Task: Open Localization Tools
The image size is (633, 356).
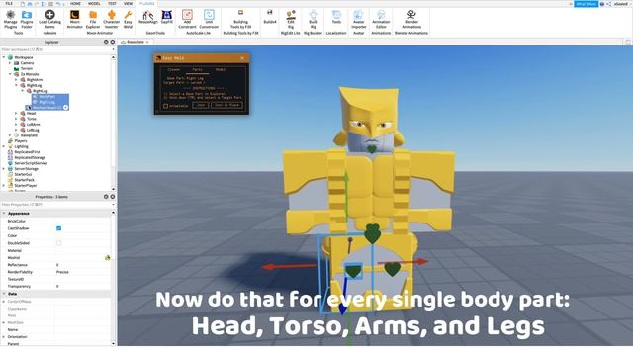Action: click(336, 18)
